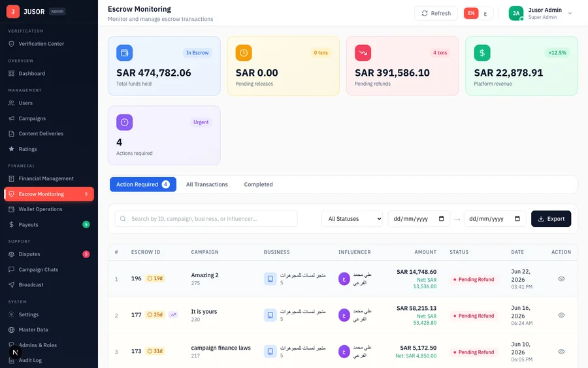588x368 pixels.
Task: Click the eye icon for escrow 177
Action: 561,315
